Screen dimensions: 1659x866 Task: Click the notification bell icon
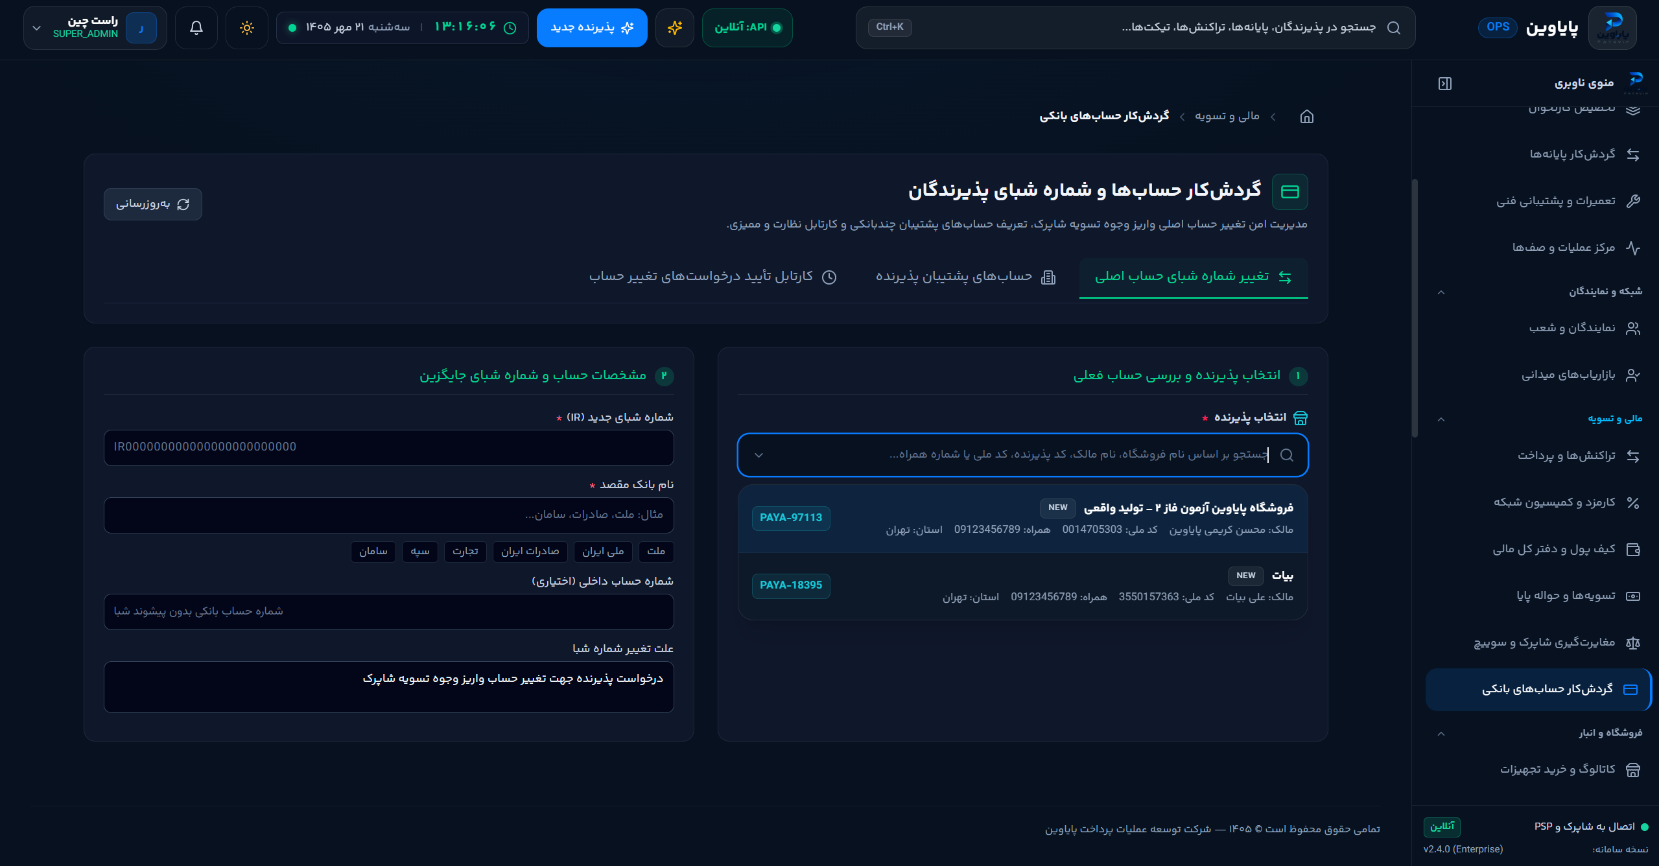(x=196, y=28)
